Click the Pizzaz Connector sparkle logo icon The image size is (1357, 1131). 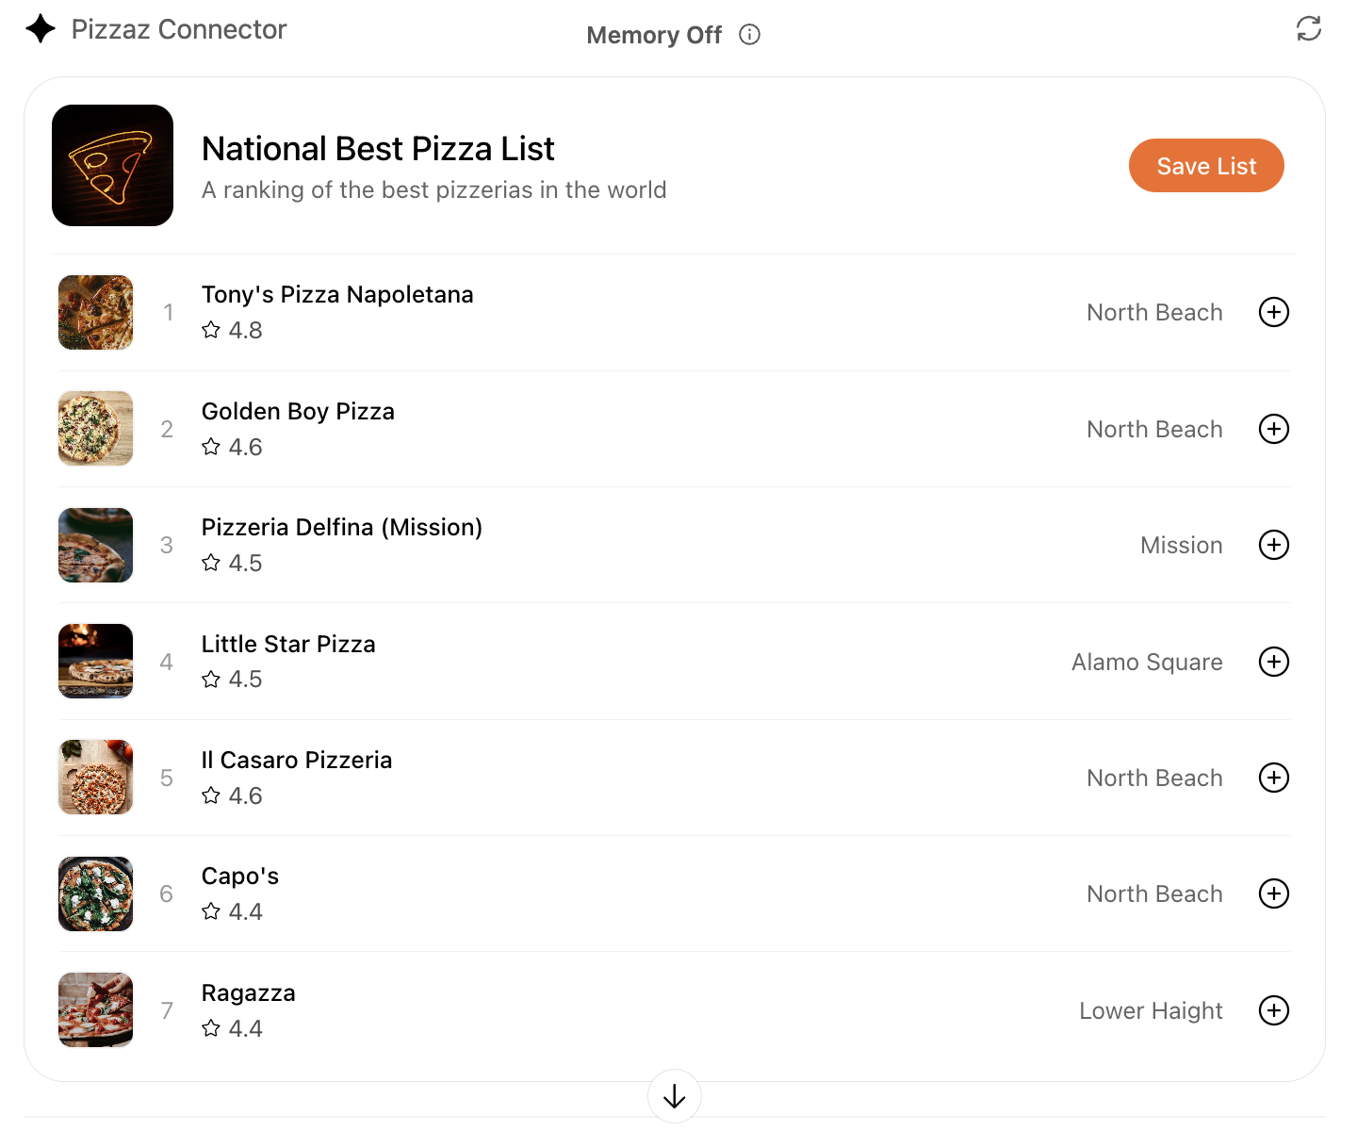(x=40, y=28)
